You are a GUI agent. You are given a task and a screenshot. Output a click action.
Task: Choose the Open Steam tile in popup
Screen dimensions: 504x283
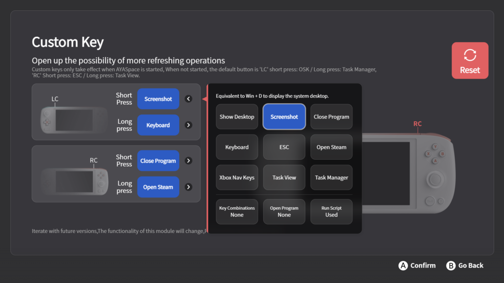coord(331,147)
